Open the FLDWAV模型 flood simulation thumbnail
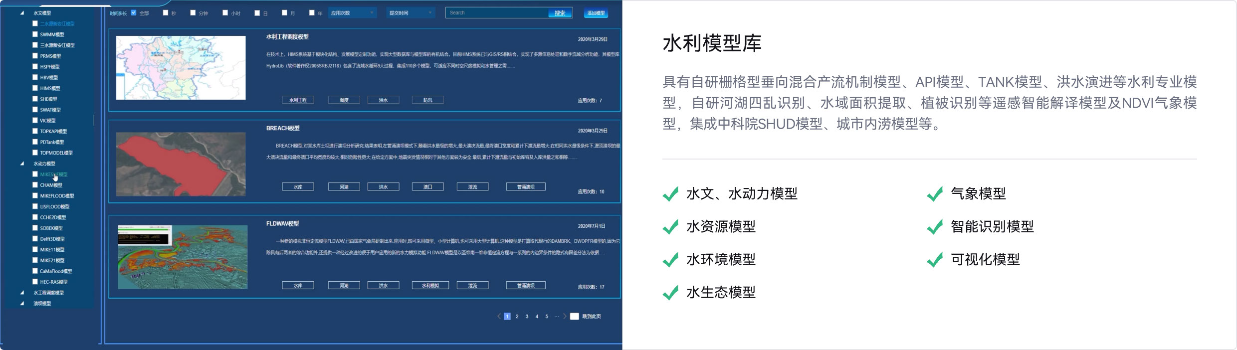The width and height of the screenshot is (1237, 350). point(183,257)
